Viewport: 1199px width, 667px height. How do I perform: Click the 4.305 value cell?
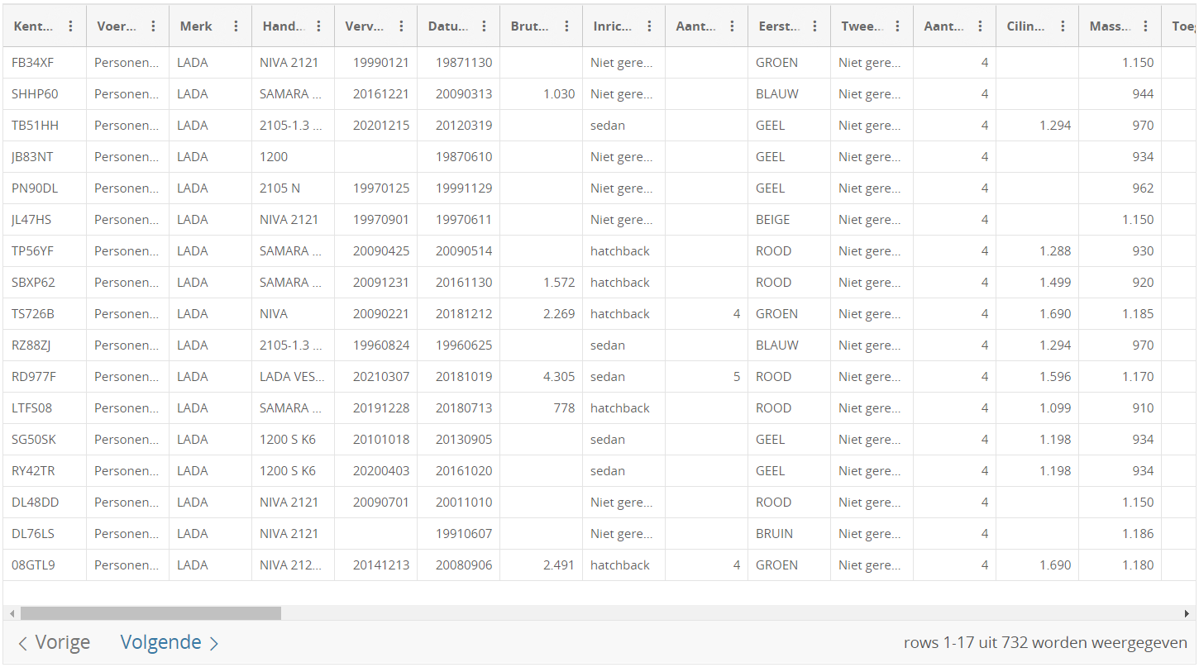[x=541, y=377]
